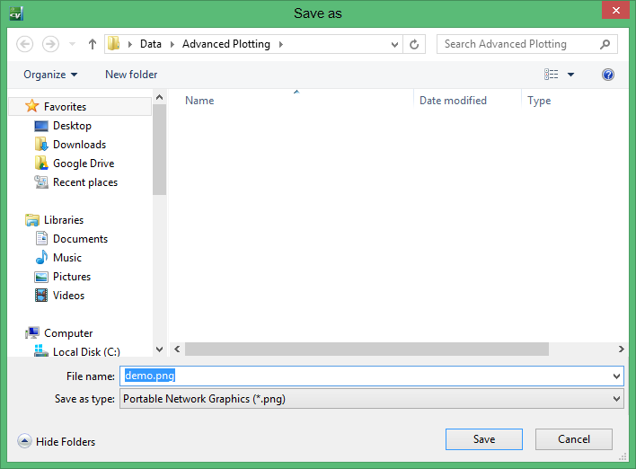Click the New folder button
636x469 pixels.
131,75
